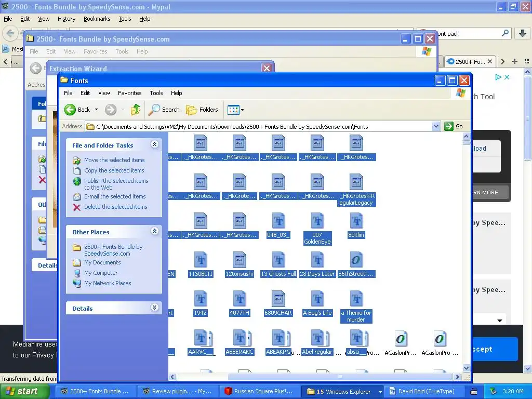Screen dimensions: 532x399
Task: Open the Views icon in Fonts toolbar
Action: click(x=233, y=110)
